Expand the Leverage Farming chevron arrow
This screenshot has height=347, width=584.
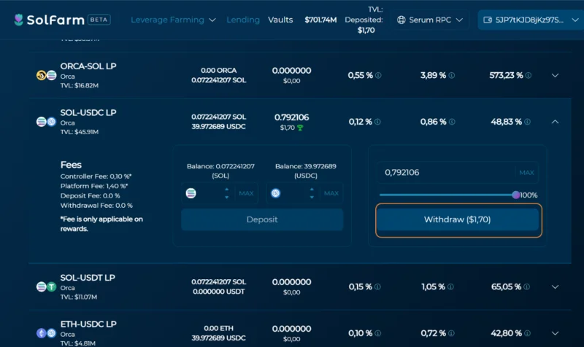[x=212, y=20]
